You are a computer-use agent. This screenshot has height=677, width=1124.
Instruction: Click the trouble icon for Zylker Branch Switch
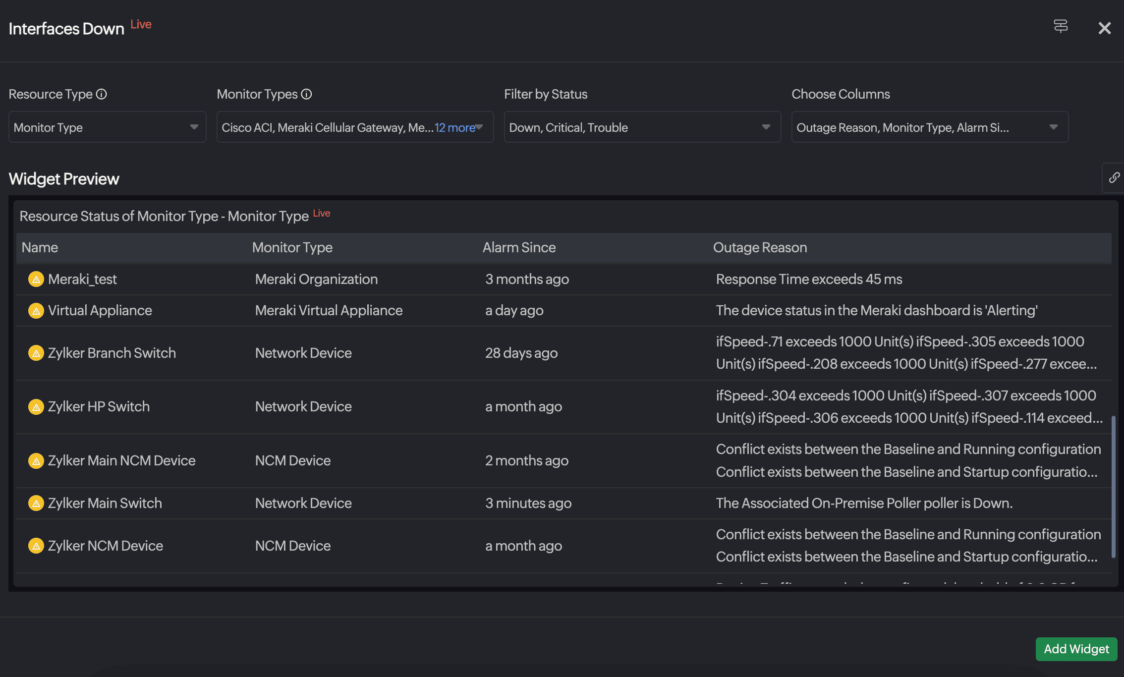click(x=36, y=353)
